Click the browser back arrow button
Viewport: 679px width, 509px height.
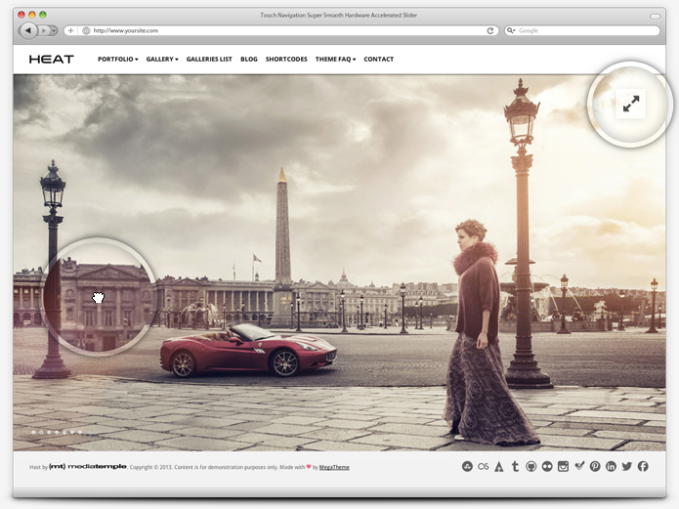coord(28,30)
